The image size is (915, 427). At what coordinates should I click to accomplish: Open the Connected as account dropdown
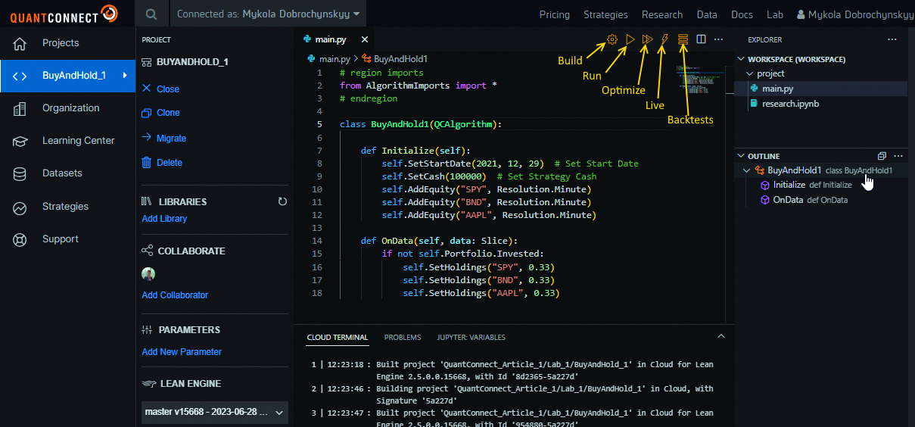click(x=268, y=14)
